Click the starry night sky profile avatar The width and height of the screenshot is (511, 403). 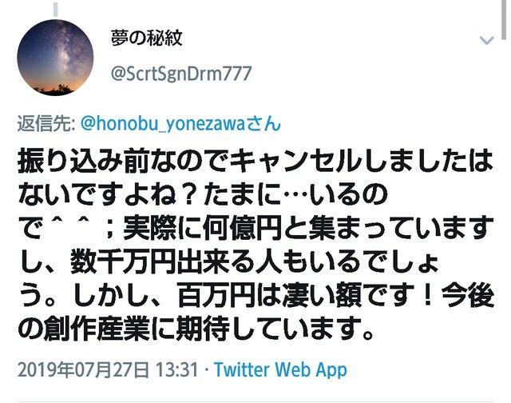pyautogui.click(x=55, y=58)
